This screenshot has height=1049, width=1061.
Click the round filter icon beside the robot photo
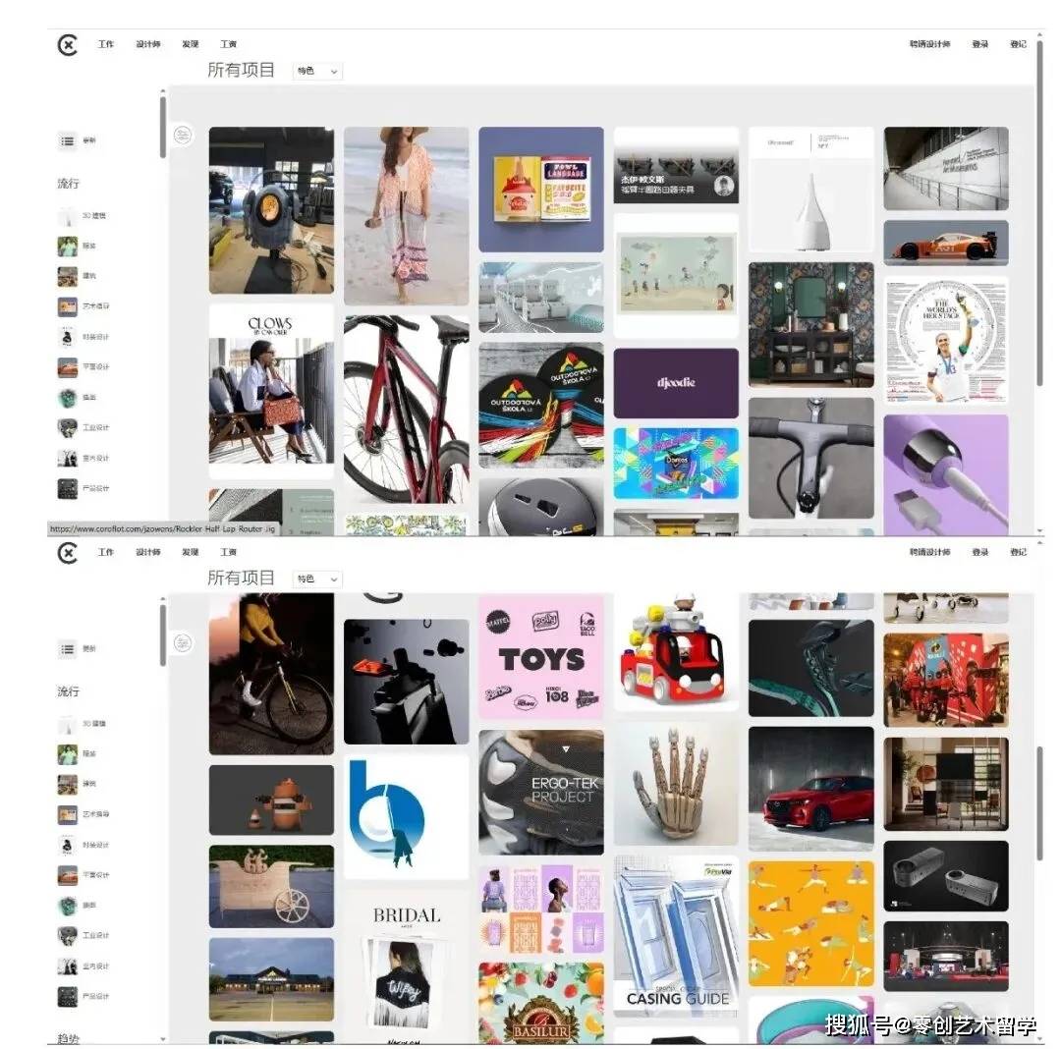(x=183, y=136)
